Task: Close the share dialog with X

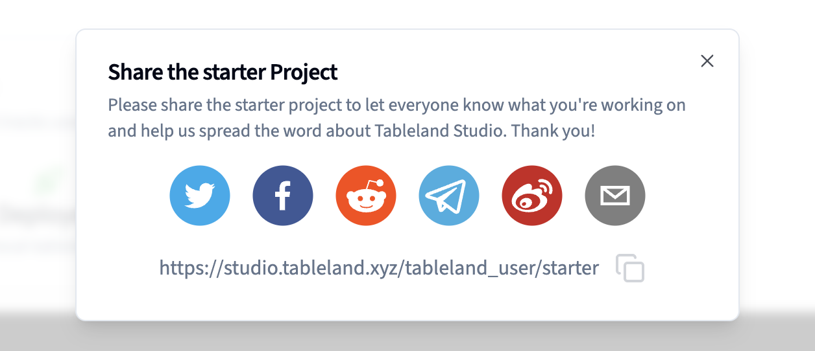Action: tap(707, 61)
